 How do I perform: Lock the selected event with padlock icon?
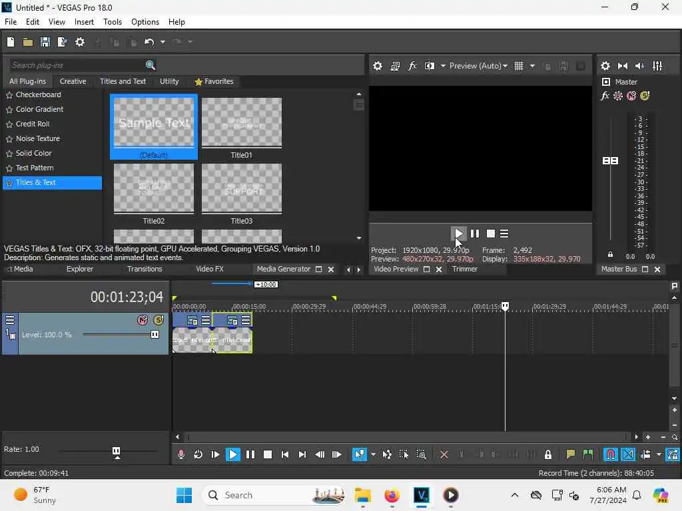[x=548, y=454]
